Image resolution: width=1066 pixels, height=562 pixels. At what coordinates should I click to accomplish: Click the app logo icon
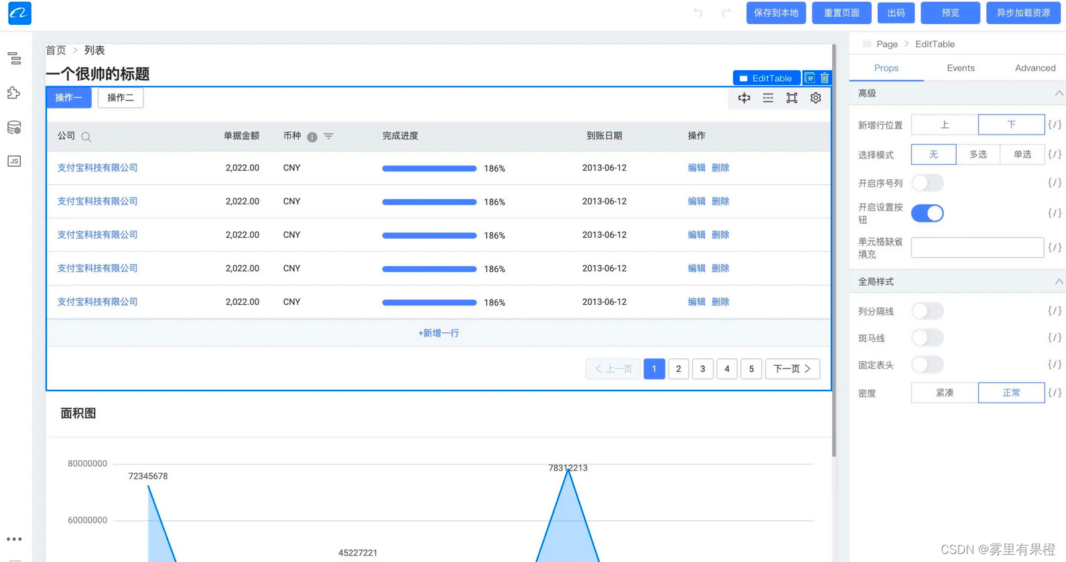click(x=19, y=13)
